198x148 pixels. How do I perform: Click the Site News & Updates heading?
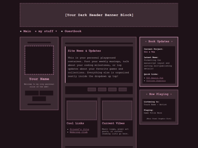point(84,51)
